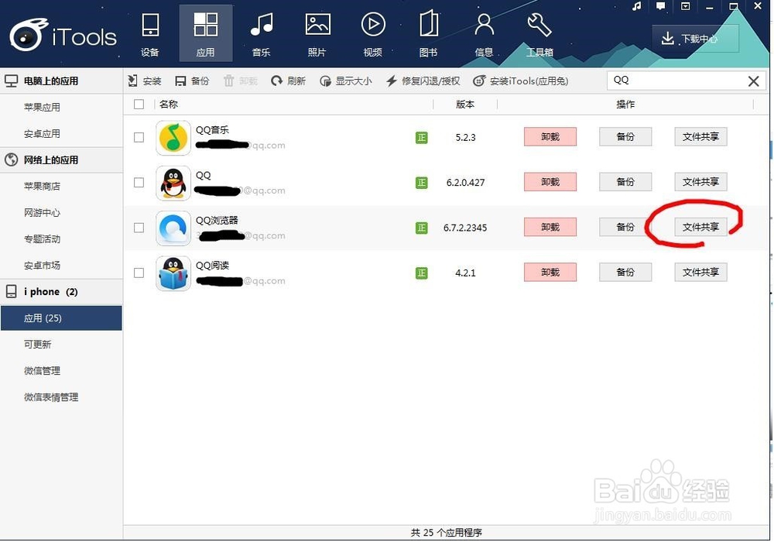Click the green 正 badge on QQ阅读 row
Viewport: 774px width, 542px height.
422,273
